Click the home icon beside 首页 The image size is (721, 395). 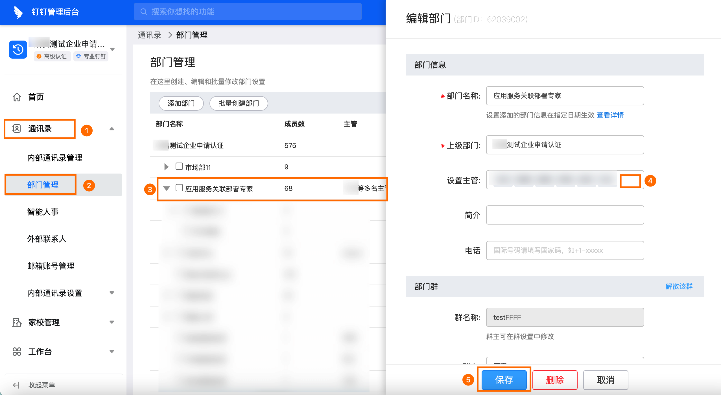pyautogui.click(x=17, y=97)
